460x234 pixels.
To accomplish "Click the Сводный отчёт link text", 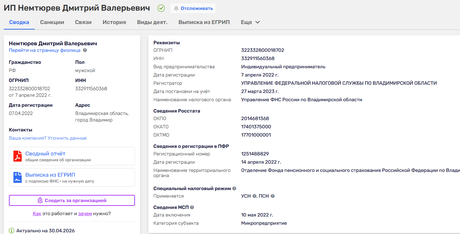I will [45, 154].
